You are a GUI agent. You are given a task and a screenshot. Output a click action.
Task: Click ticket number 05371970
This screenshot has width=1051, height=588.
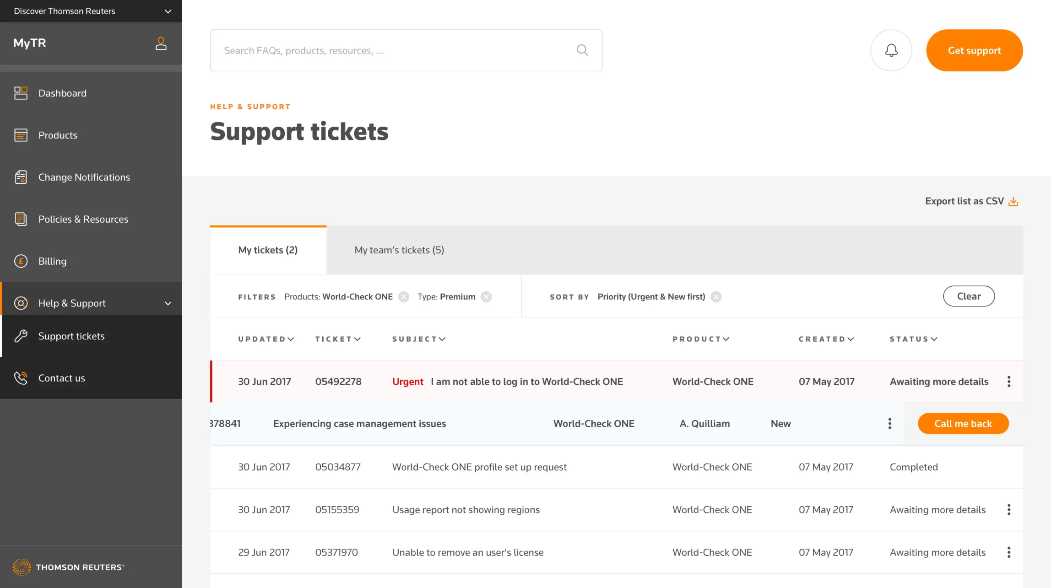coord(336,552)
